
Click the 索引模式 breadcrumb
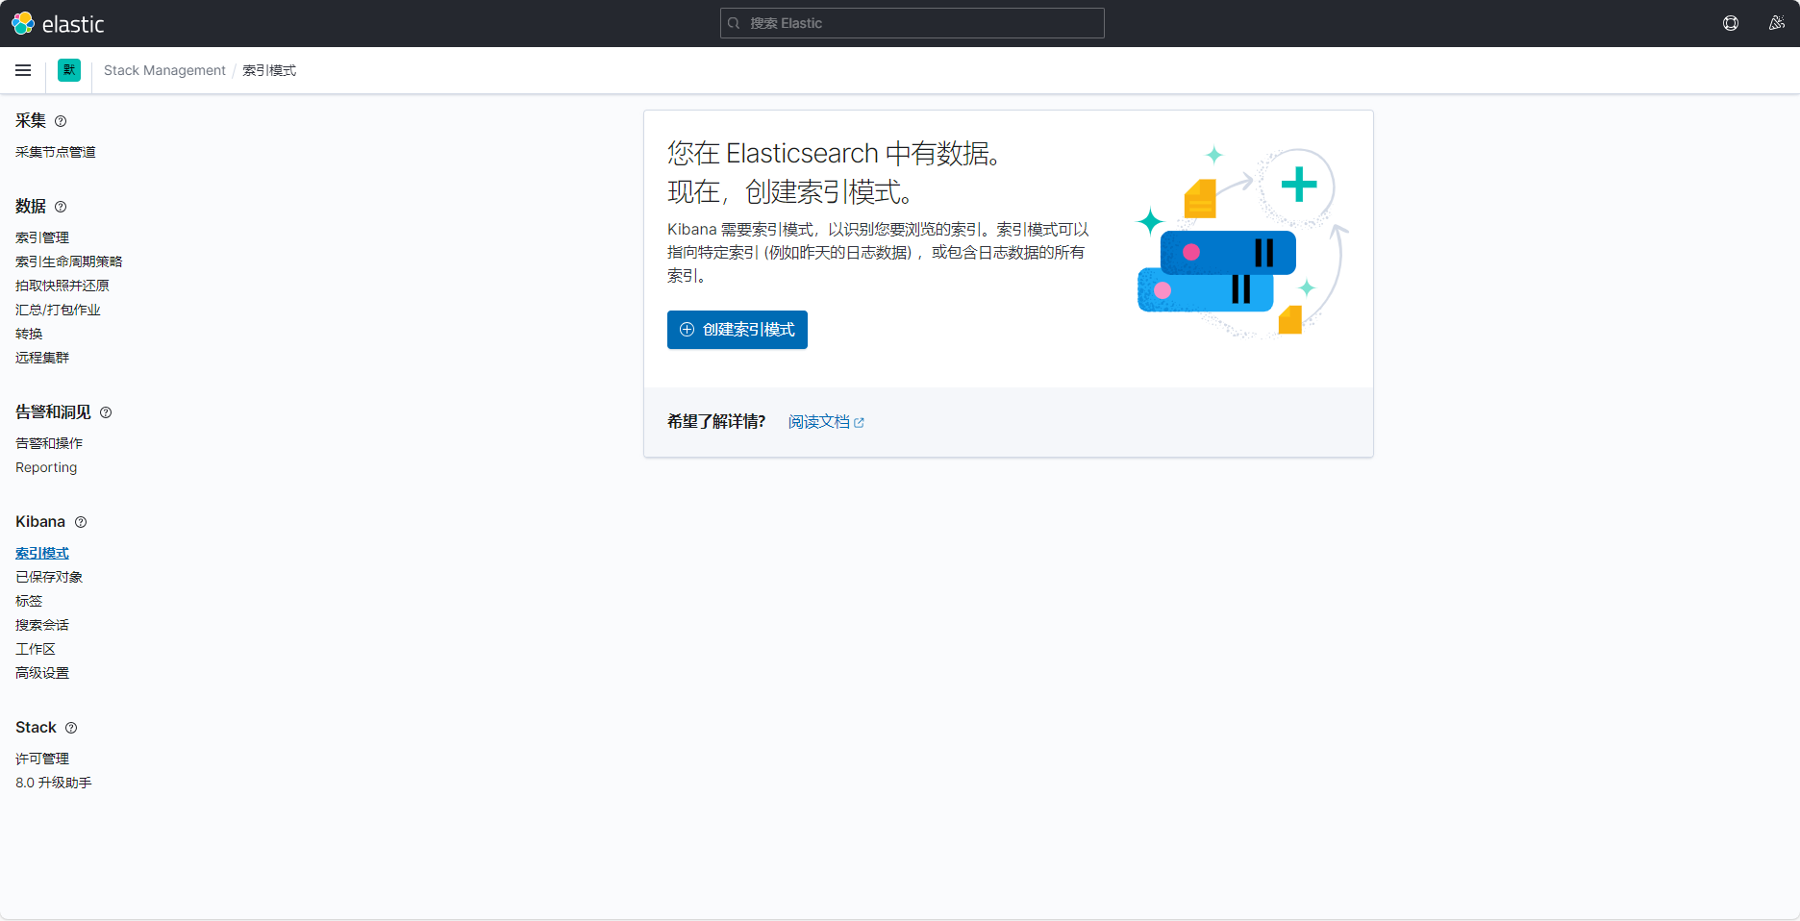[x=269, y=70]
